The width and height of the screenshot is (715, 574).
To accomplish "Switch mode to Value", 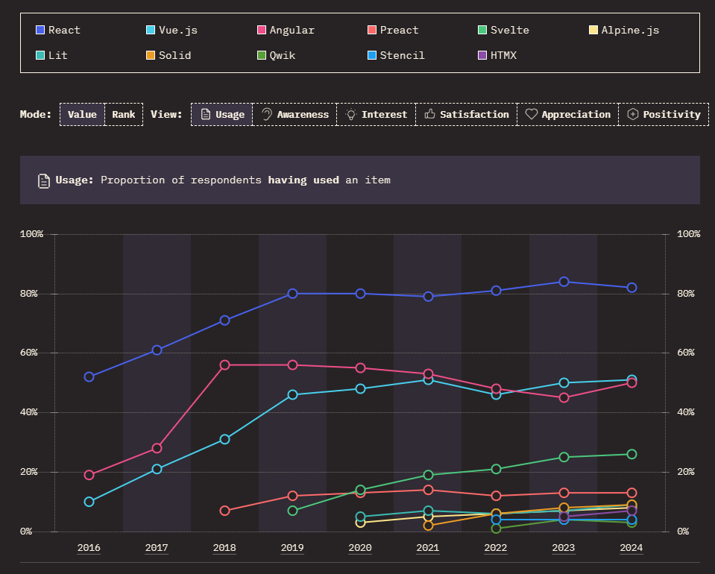I will (82, 114).
